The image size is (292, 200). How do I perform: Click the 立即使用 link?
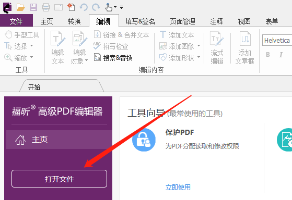coord(178,187)
